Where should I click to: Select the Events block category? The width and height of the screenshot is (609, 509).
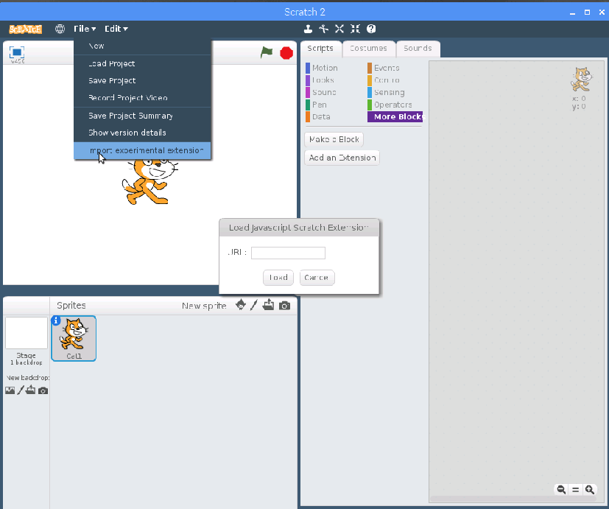(384, 68)
